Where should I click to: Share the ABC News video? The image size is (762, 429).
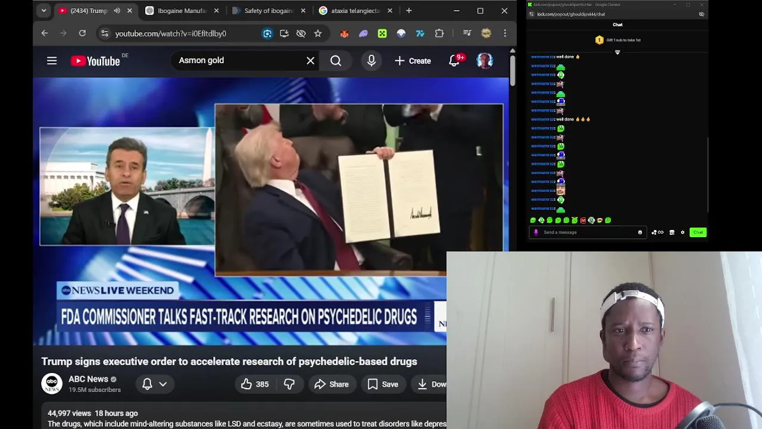click(332, 384)
